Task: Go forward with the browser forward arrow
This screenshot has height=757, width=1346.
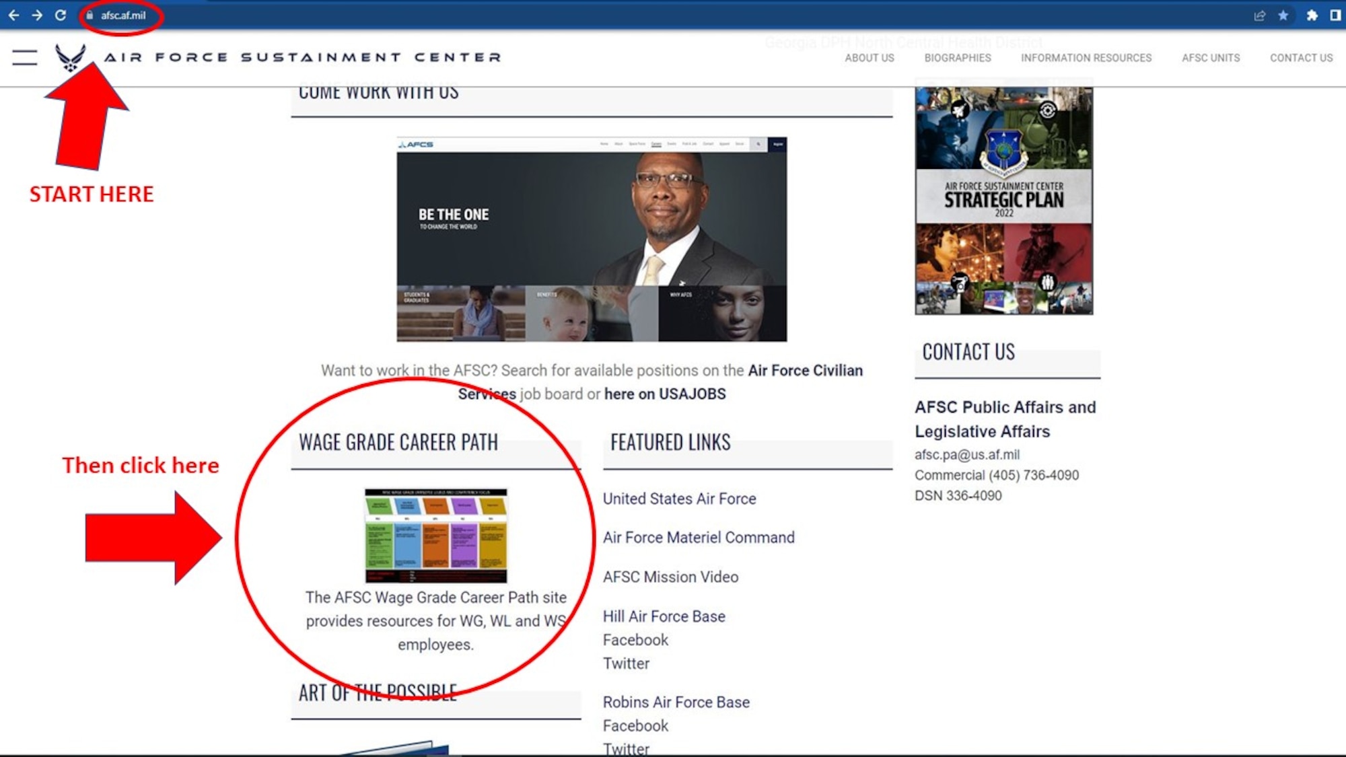Action: pos(37,15)
